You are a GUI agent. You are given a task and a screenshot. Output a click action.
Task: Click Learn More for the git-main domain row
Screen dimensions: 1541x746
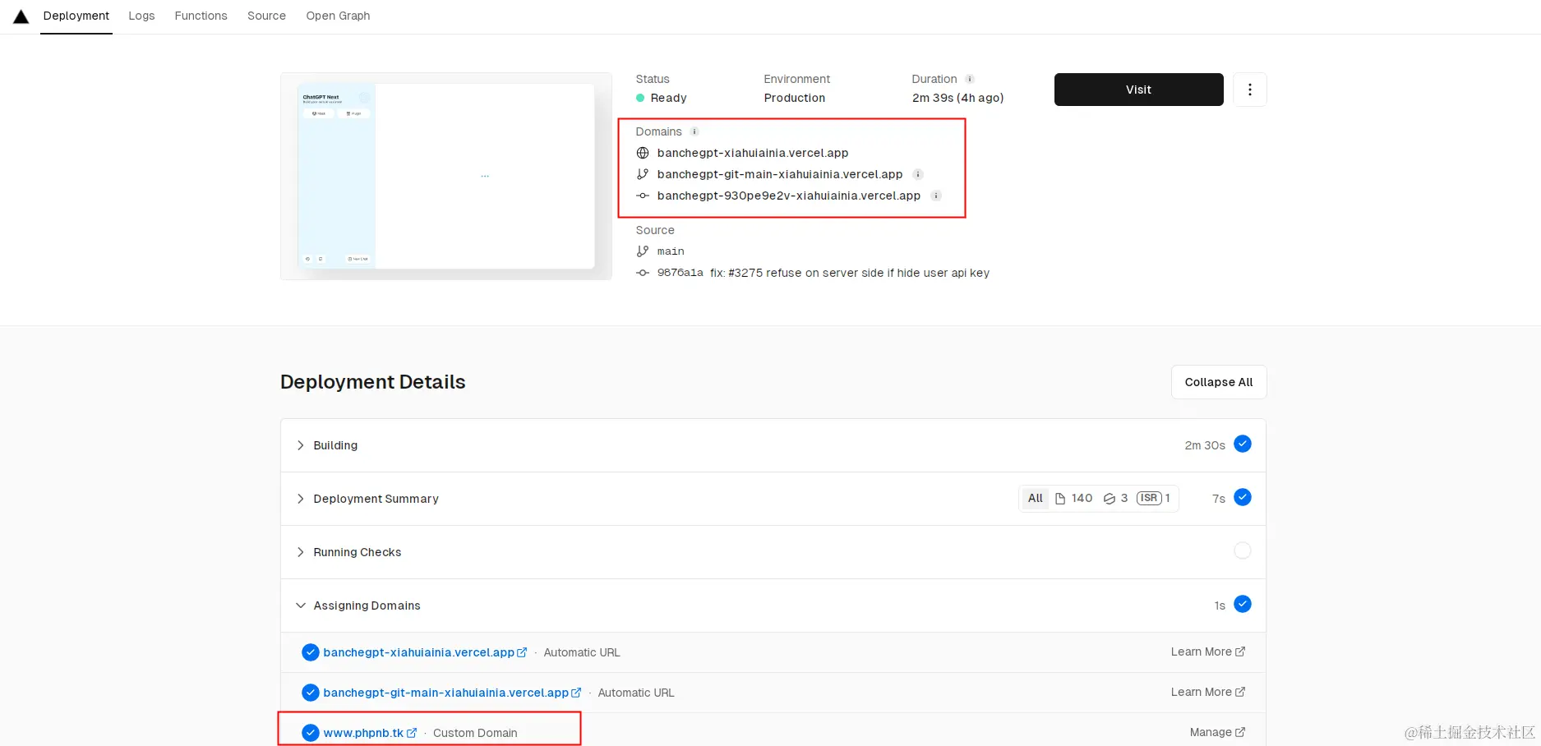[1207, 692]
